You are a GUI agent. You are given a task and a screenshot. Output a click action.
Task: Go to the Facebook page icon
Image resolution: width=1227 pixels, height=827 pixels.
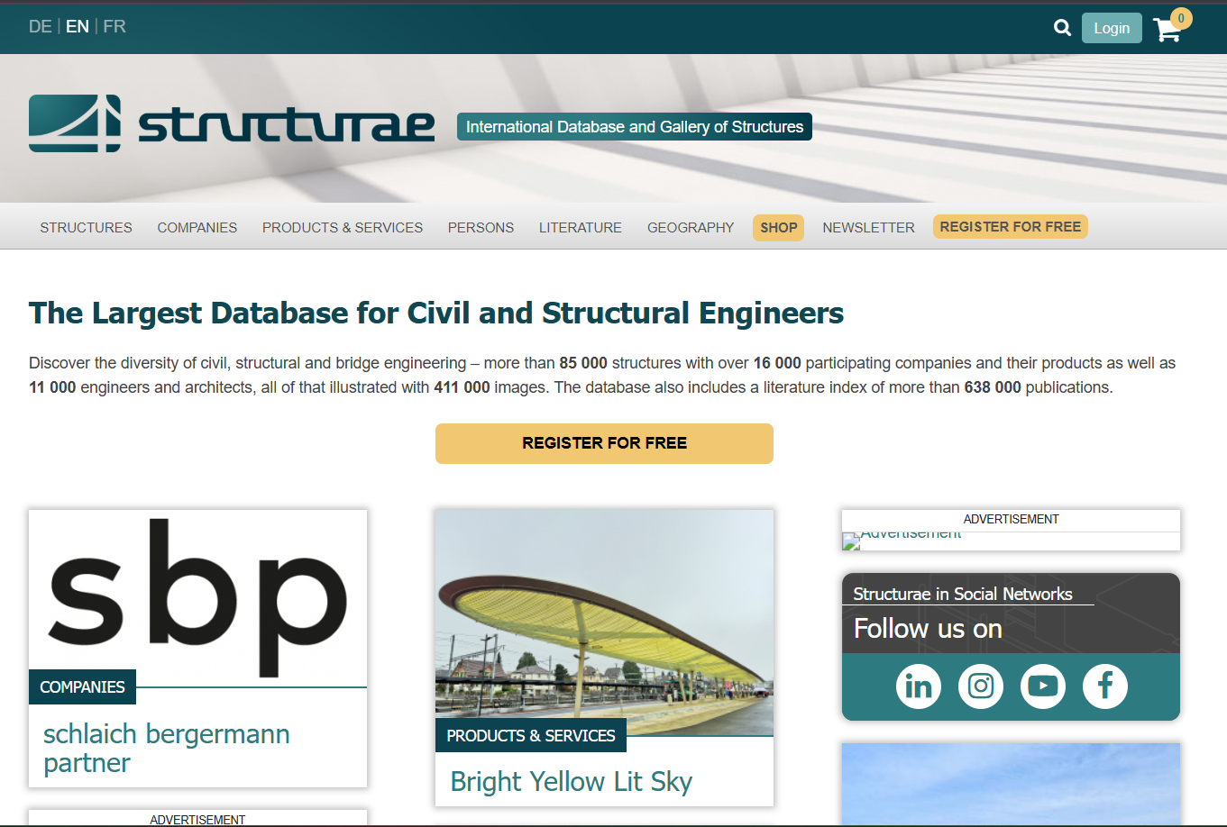coord(1104,686)
